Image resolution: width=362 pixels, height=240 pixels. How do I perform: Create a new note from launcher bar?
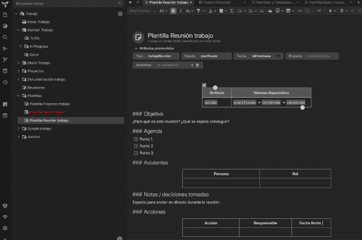pyautogui.click(x=5, y=15)
